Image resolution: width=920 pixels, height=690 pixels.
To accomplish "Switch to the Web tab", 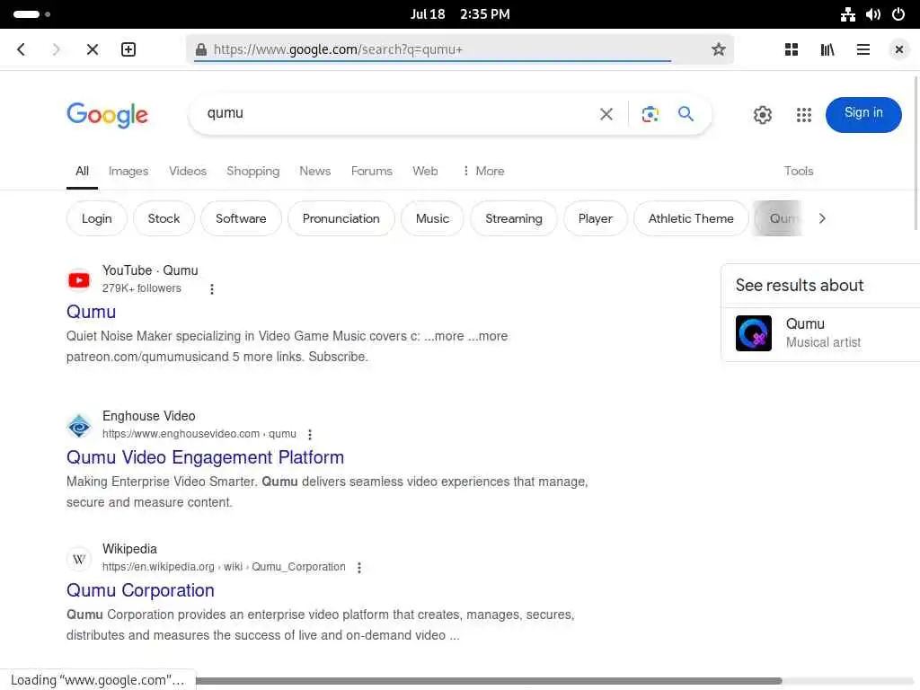I will coord(425,171).
